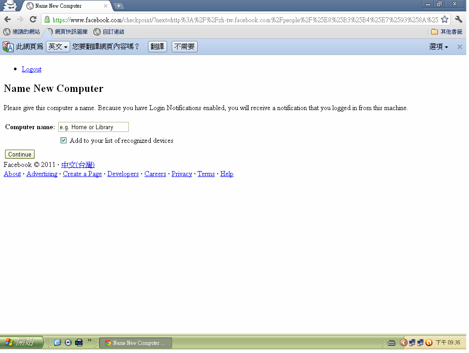Open the About link
469x353 pixels.
coord(12,174)
